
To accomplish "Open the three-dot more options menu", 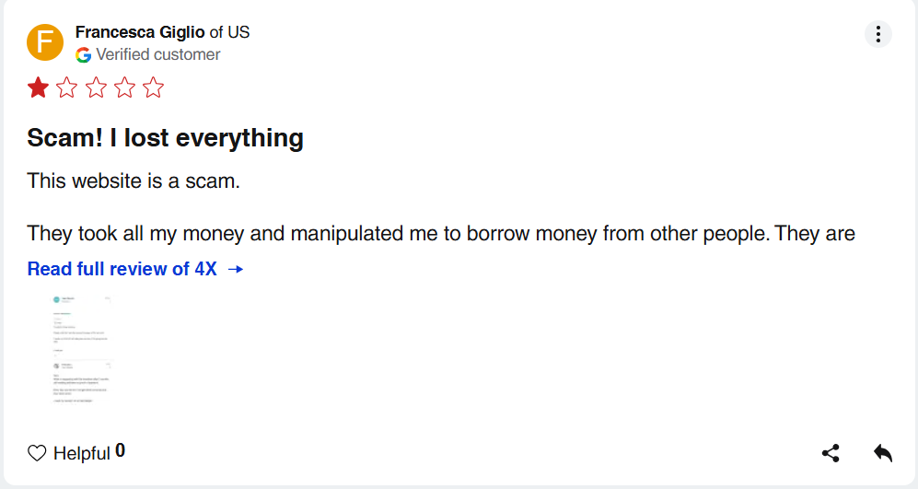I will click(877, 34).
